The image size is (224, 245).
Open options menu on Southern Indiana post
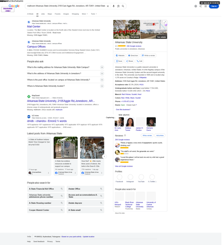pyautogui.click(x=49, y=173)
